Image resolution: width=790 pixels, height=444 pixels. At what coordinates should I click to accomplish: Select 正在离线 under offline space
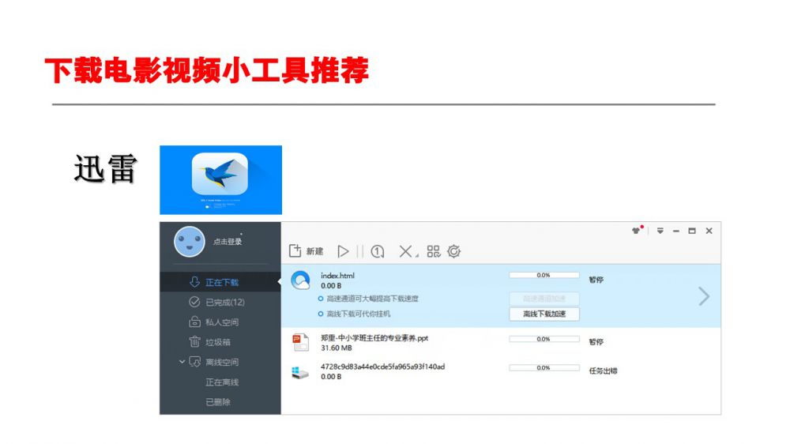222,382
